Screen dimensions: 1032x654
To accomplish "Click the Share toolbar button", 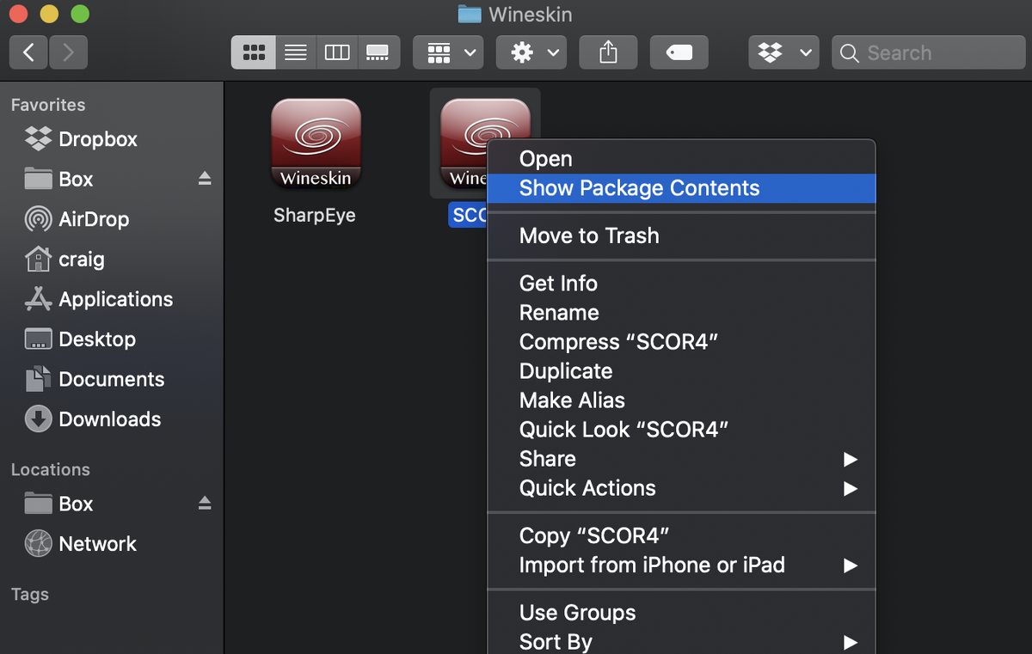I will click(x=608, y=52).
